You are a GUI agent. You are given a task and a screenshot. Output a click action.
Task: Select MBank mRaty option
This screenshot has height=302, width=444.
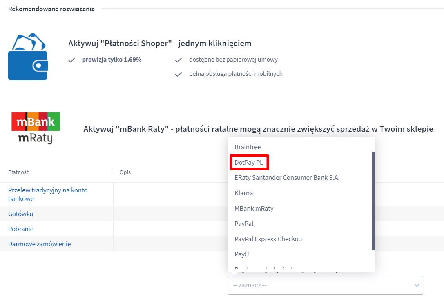(x=254, y=209)
